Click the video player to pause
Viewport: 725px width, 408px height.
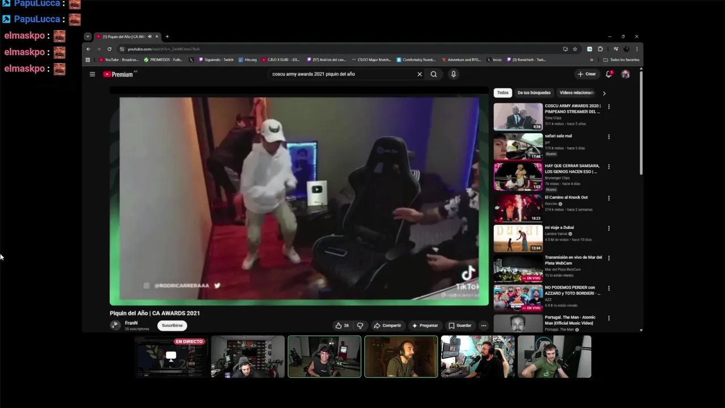[x=299, y=197]
